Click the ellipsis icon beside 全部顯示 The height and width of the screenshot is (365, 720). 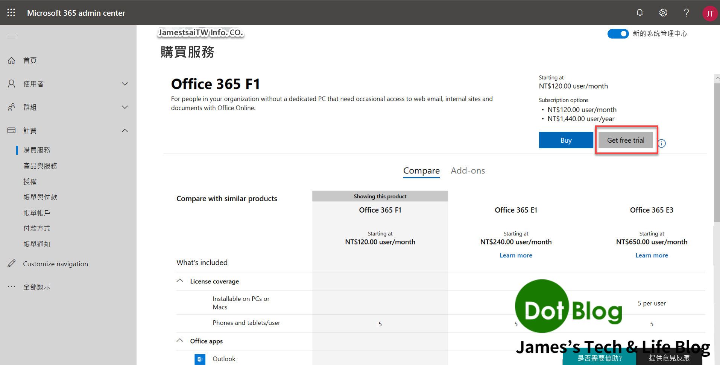click(x=12, y=287)
